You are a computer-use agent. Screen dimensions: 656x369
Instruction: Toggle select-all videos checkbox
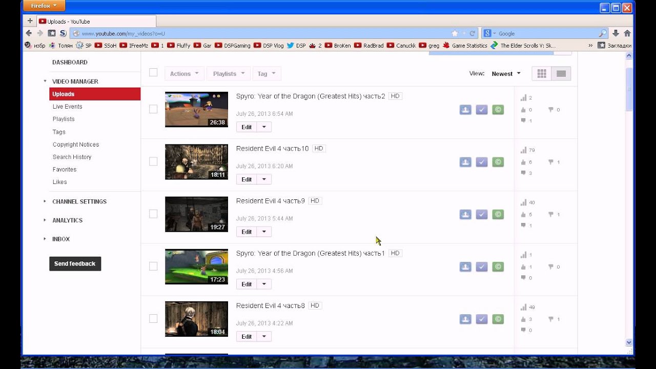[153, 72]
